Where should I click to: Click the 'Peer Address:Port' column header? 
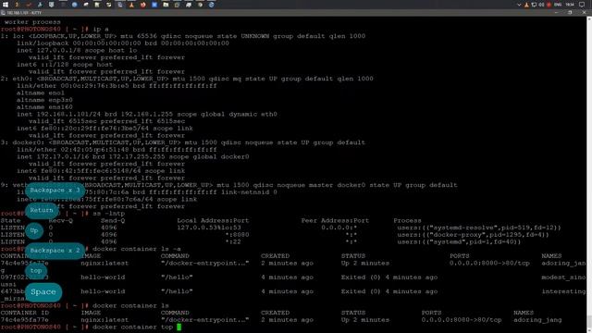[335, 220]
